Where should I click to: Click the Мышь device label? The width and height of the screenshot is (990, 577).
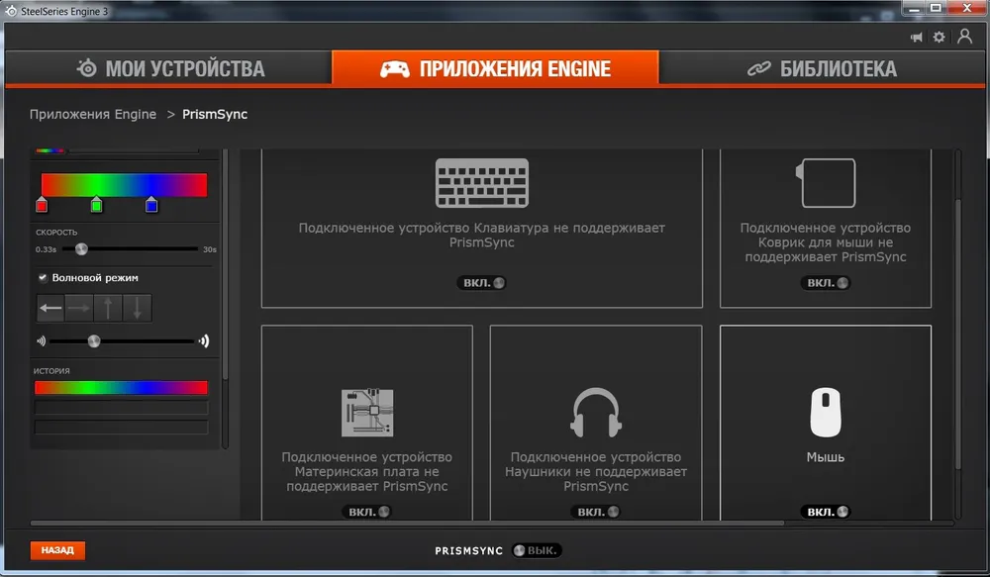pos(826,457)
